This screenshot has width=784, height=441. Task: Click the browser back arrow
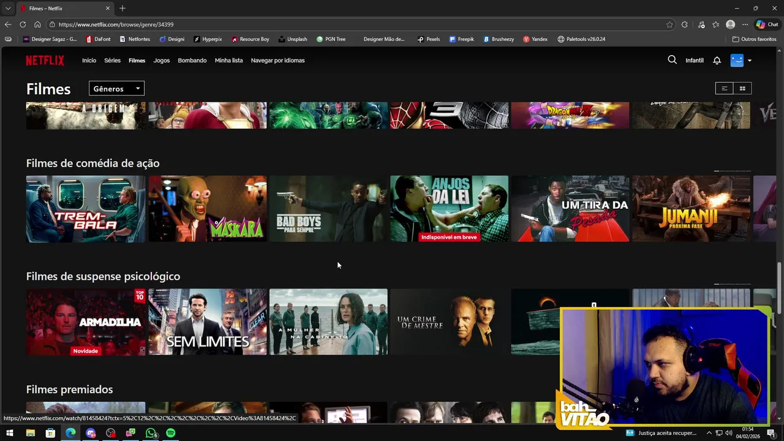pos(8,24)
